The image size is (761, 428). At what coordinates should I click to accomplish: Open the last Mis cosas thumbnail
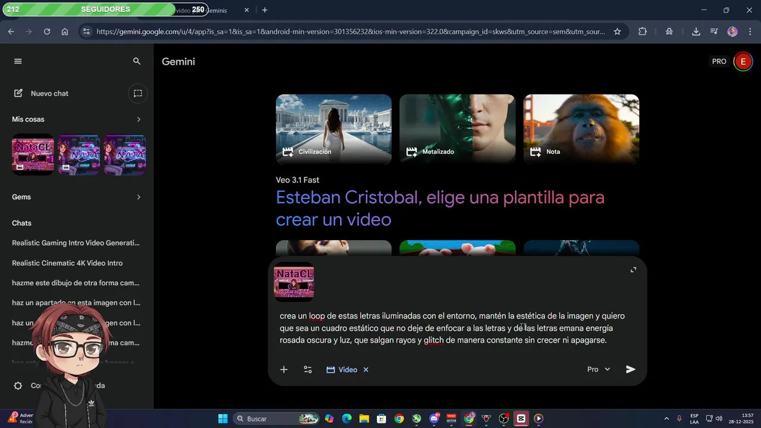(x=125, y=155)
